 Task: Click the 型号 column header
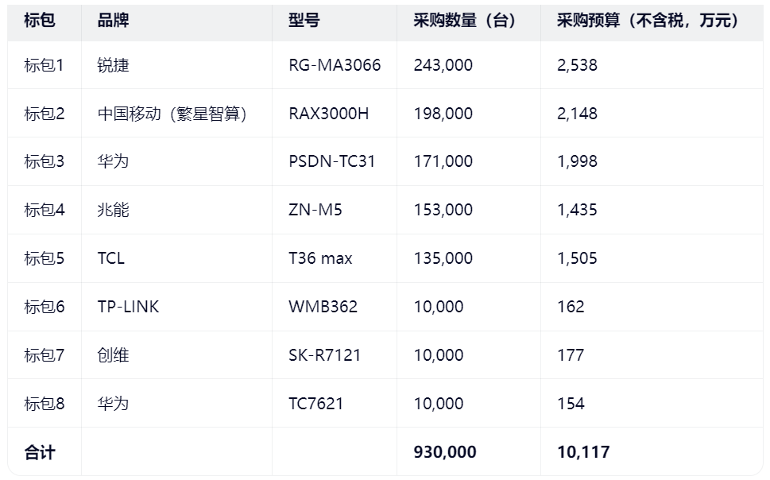304,21
